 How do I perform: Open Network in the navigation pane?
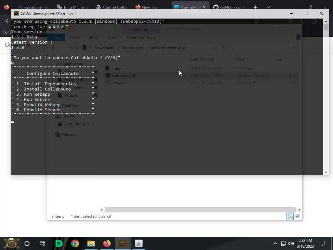69,134
